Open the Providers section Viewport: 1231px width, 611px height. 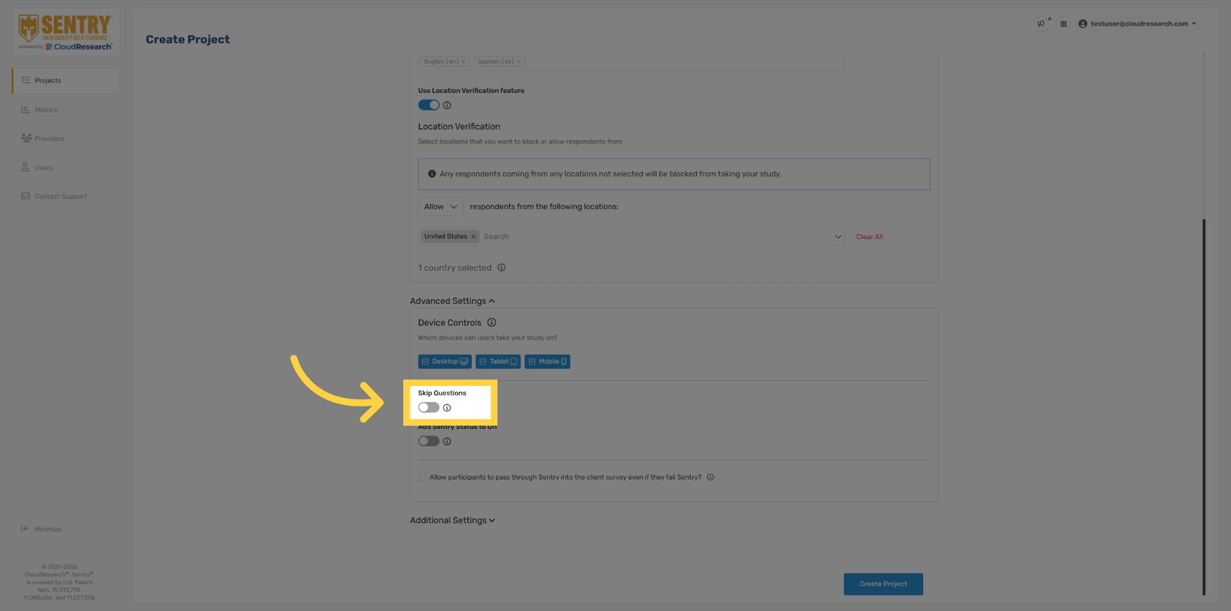[x=49, y=138]
